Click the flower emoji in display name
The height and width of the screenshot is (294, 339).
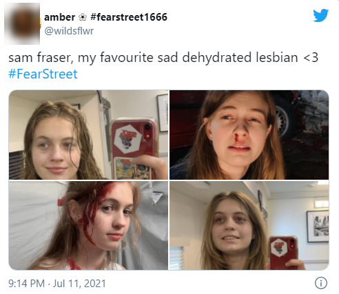[x=83, y=17]
